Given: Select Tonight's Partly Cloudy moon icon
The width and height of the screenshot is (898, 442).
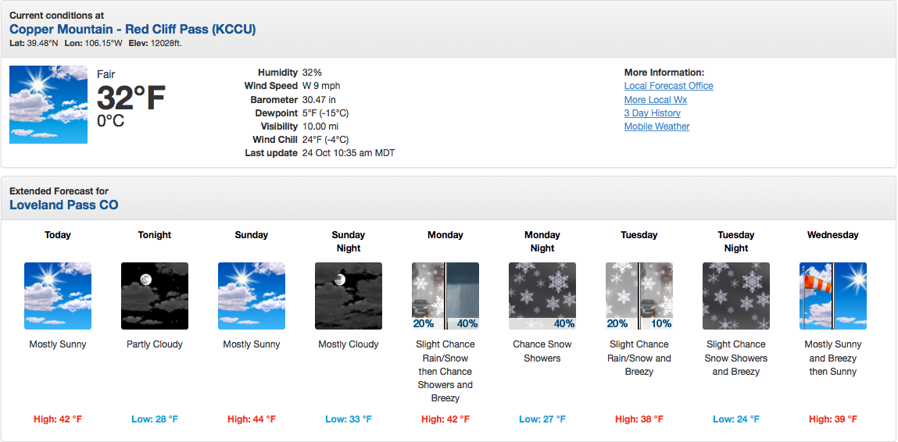Looking at the screenshot, I should point(155,296).
